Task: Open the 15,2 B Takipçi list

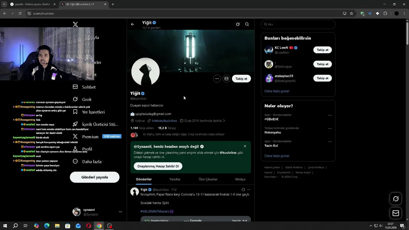Action: [167, 128]
